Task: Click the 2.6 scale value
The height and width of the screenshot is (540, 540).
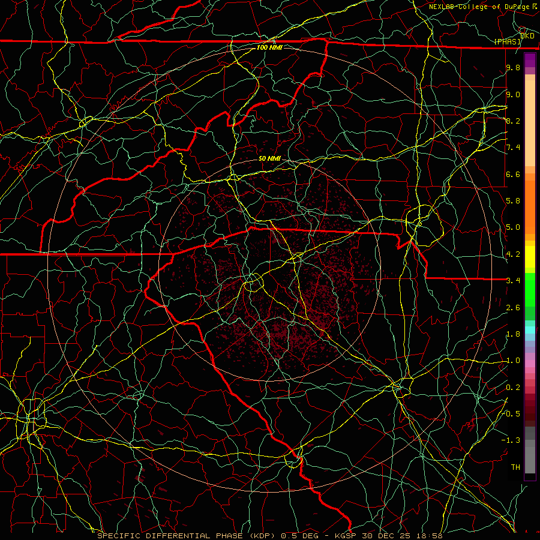Action: point(513,307)
